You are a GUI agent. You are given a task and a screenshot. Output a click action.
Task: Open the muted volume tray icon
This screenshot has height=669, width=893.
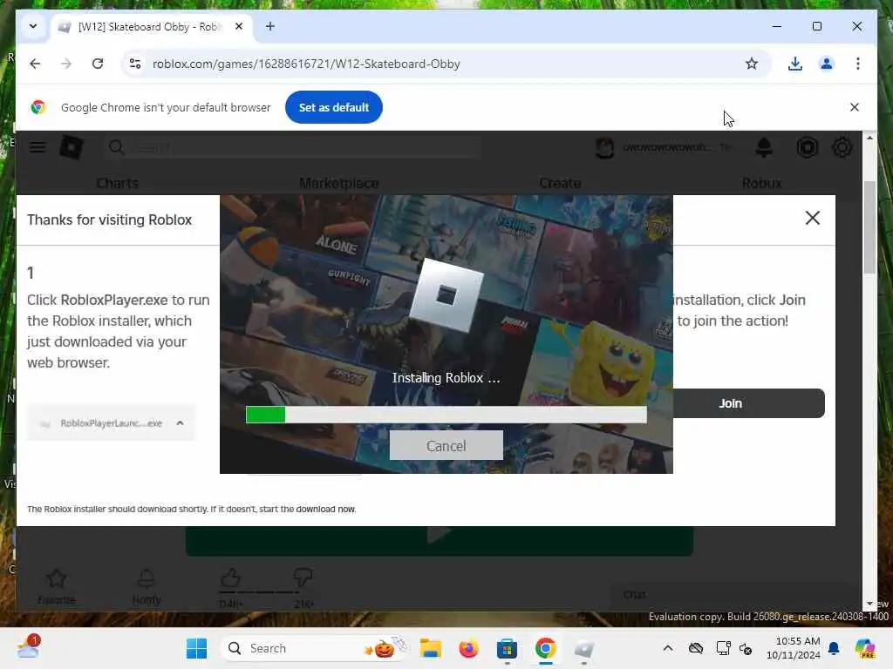pyautogui.click(x=746, y=648)
